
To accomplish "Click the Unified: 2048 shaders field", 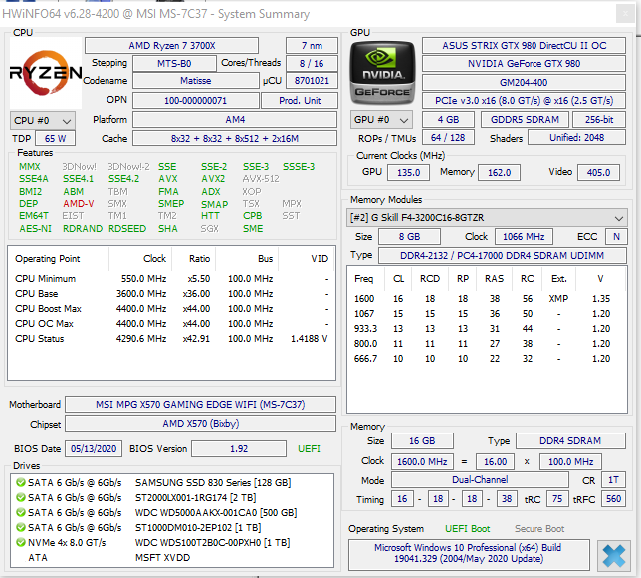I will click(577, 138).
